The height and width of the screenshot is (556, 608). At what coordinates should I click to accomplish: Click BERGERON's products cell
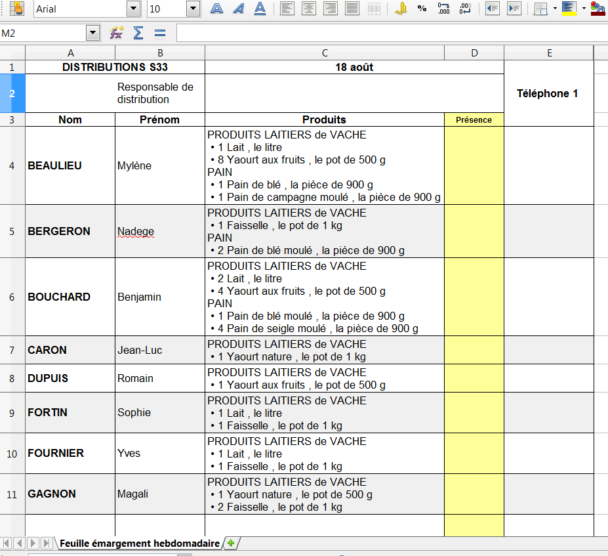[x=325, y=231]
